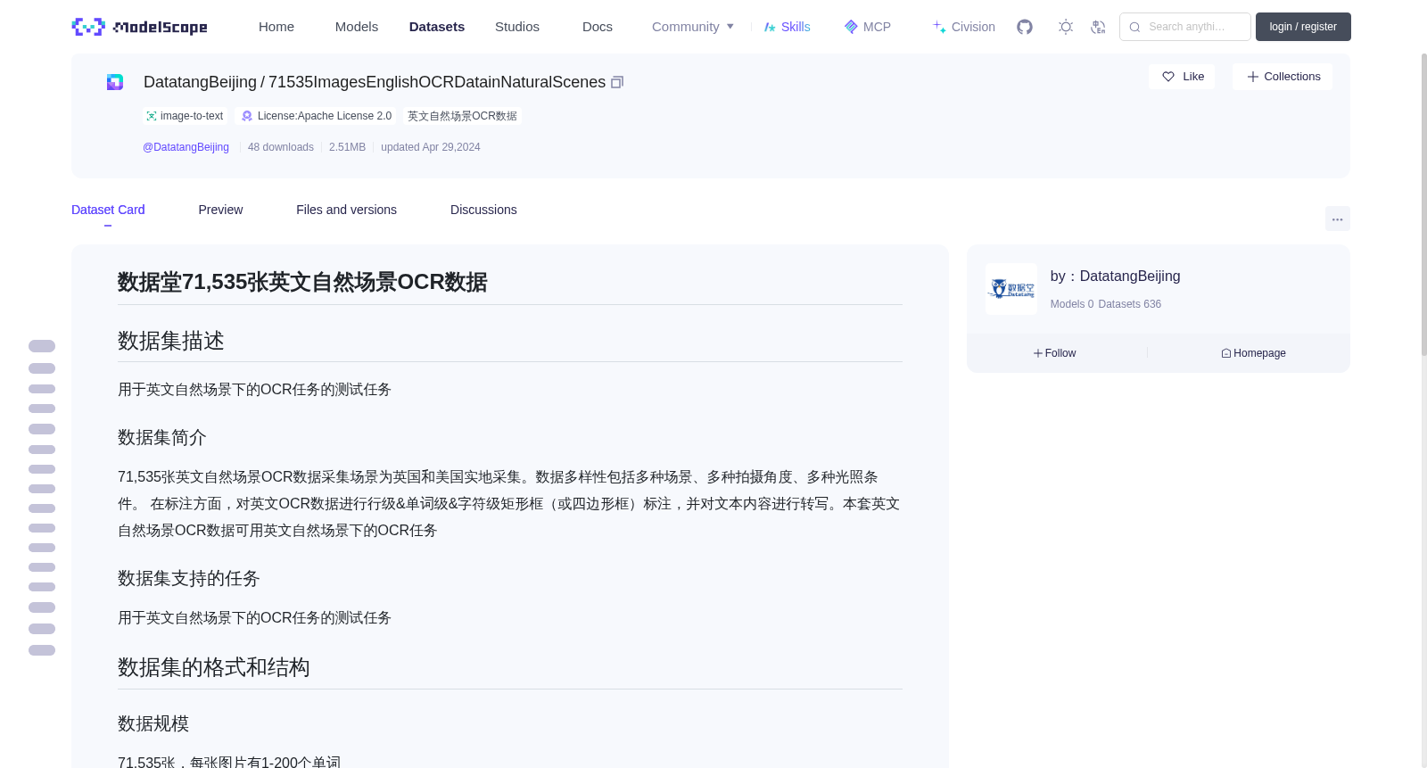Click the by: DatatangBeijing publisher name
This screenshot has width=1427, height=768.
tap(1115, 277)
